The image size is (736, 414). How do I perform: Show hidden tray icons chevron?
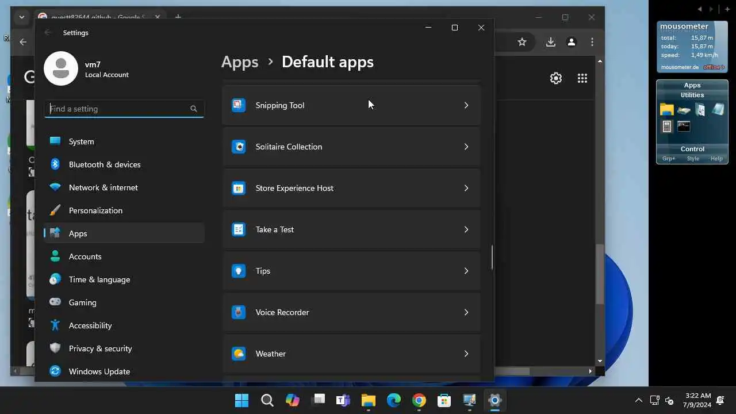click(638, 400)
